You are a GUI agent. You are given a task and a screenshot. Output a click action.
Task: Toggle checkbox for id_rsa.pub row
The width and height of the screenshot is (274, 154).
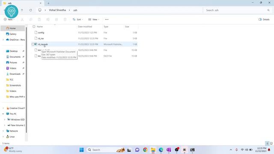pyautogui.click(x=33, y=44)
